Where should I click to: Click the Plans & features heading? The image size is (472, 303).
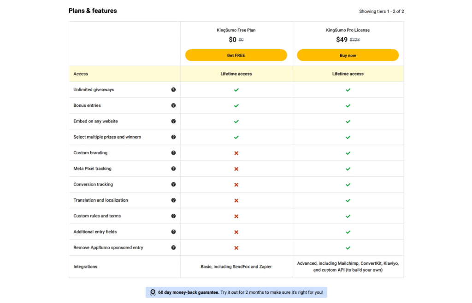(93, 11)
